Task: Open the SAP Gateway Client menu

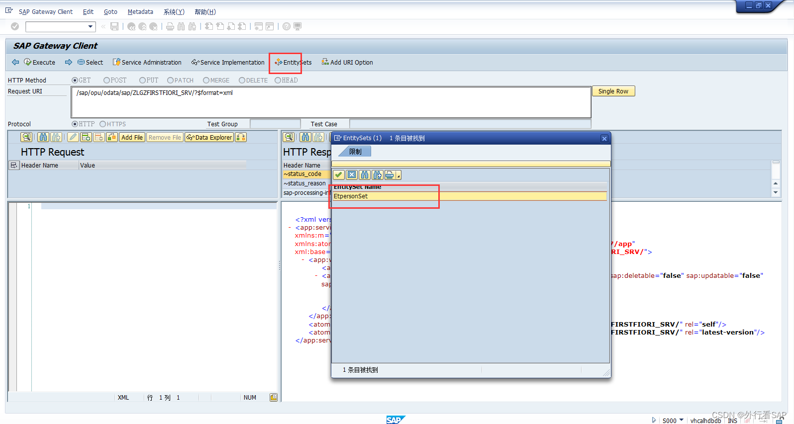Action: point(46,11)
